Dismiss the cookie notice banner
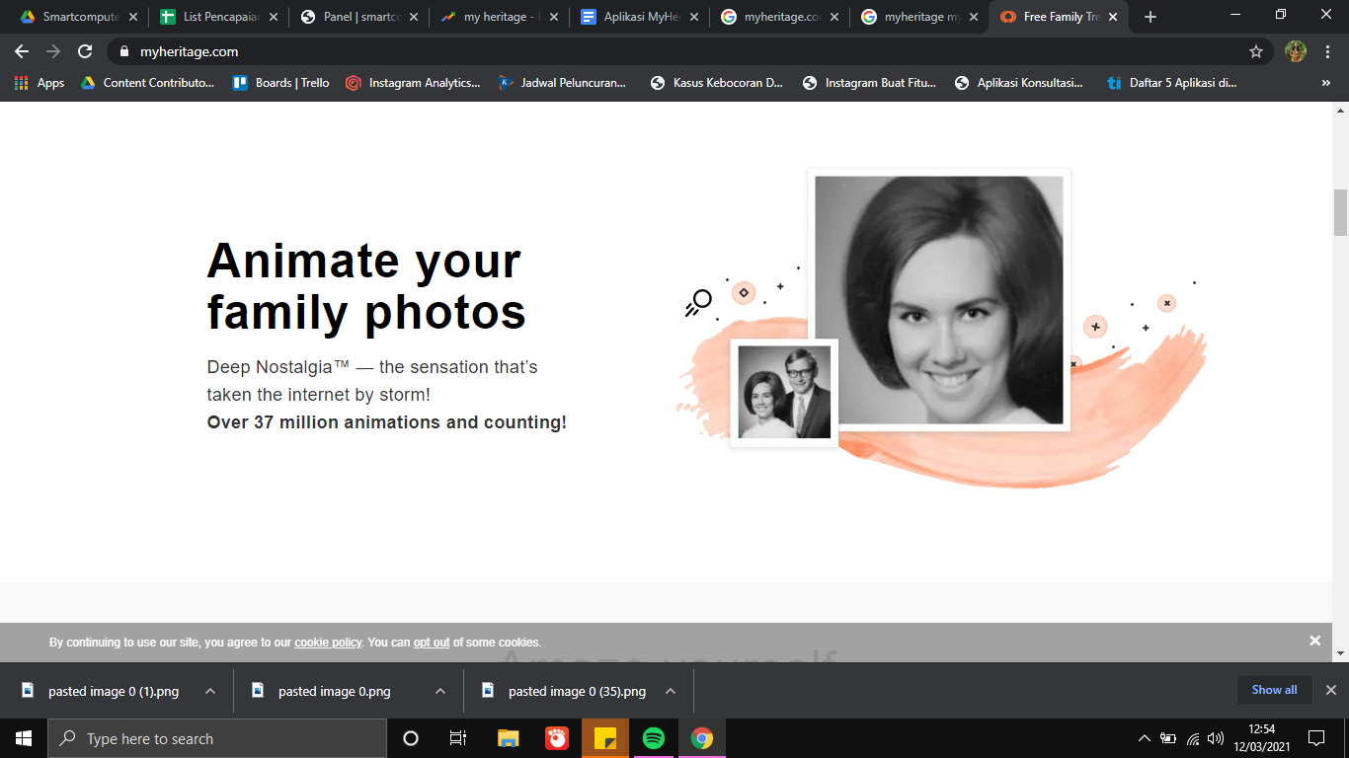Image resolution: width=1349 pixels, height=758 pixels. tap(1314, 641)
